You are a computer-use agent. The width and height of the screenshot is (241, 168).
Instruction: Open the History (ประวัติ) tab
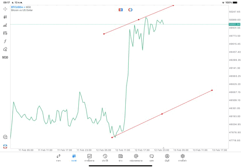[105, 157]
